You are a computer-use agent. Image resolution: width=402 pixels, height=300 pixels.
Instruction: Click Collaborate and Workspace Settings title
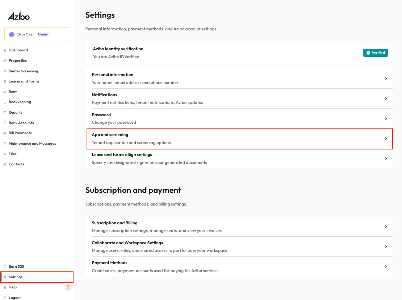click(127, 243)
